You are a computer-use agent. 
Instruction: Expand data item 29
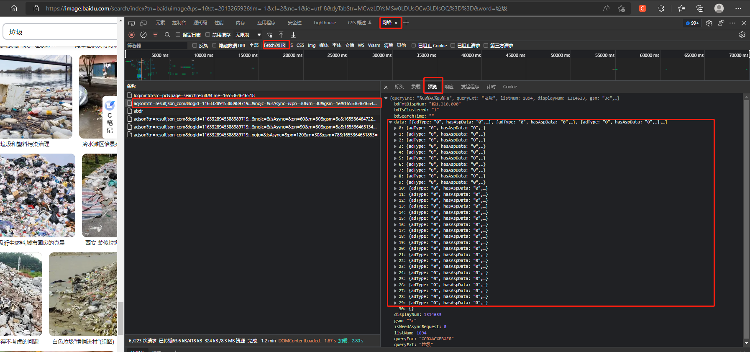[396, 303]
